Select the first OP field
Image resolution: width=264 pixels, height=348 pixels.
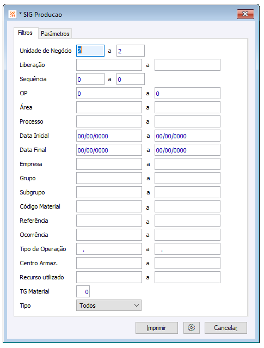109,94
